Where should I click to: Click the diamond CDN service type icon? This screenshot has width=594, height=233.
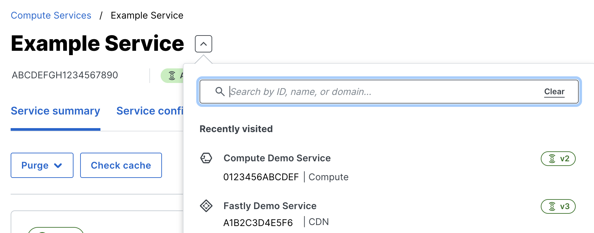tap(206, 206)
